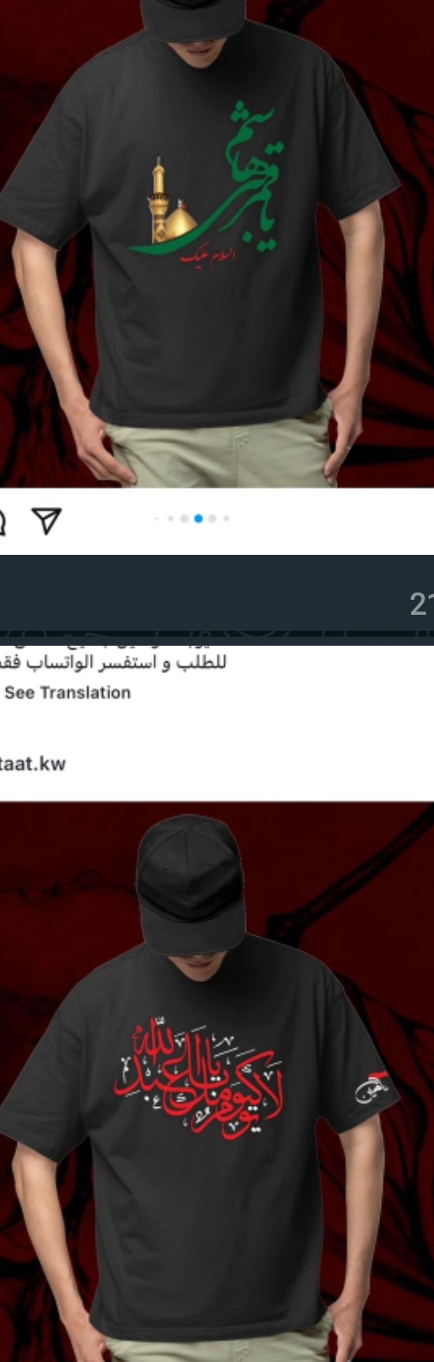Select the first tiny carousel indicator dot
434x1362 pixels.
click(157, 519)
